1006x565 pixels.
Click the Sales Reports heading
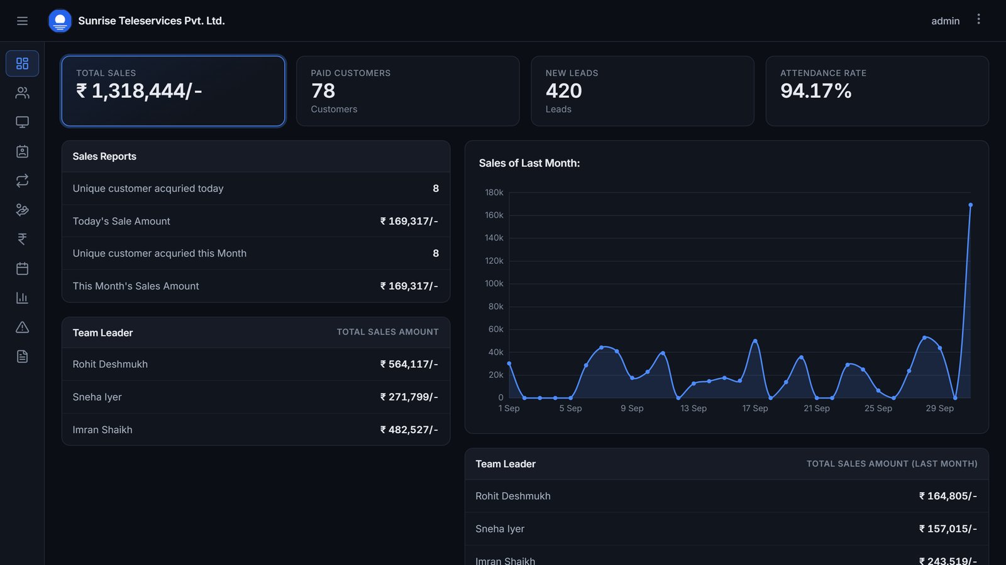[x=104, y=156]
